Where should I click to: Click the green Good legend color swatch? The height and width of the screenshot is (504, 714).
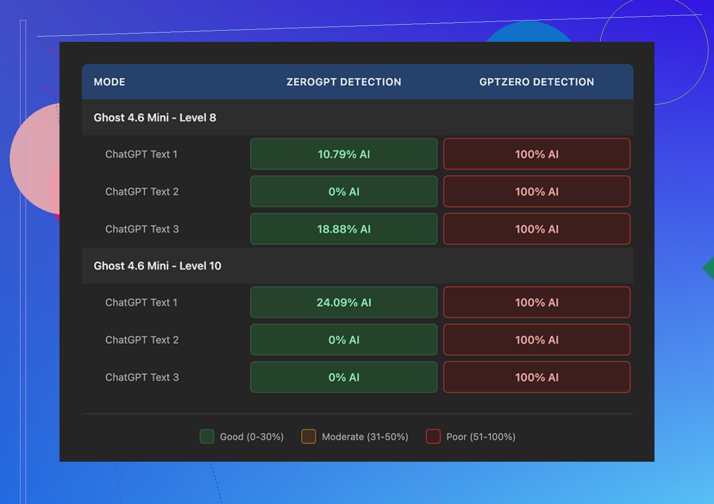point(207,437)
